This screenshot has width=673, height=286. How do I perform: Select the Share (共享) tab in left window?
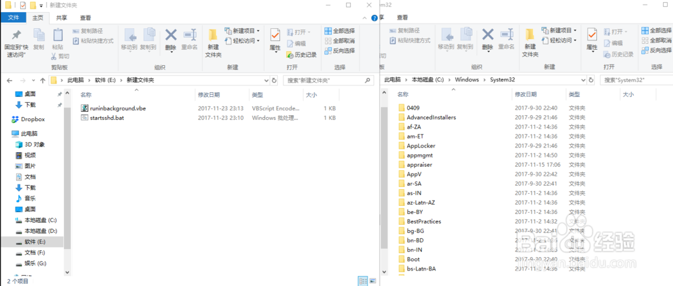click(61, 18)
